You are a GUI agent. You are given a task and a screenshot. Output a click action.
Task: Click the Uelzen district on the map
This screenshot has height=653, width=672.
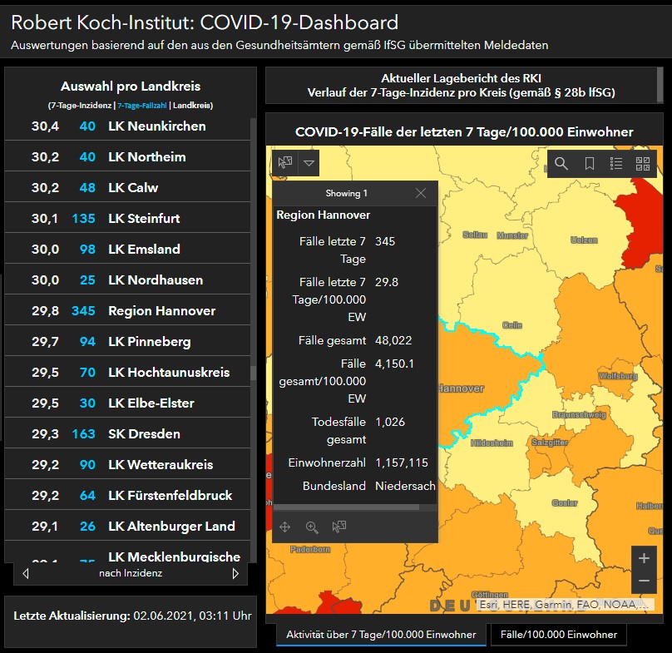[x=584, y=240]
